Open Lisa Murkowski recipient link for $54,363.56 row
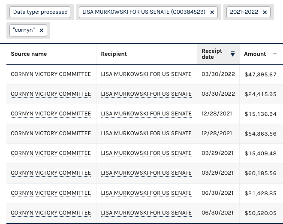This screenshot has width=283, height=224. tap(146, 133)
